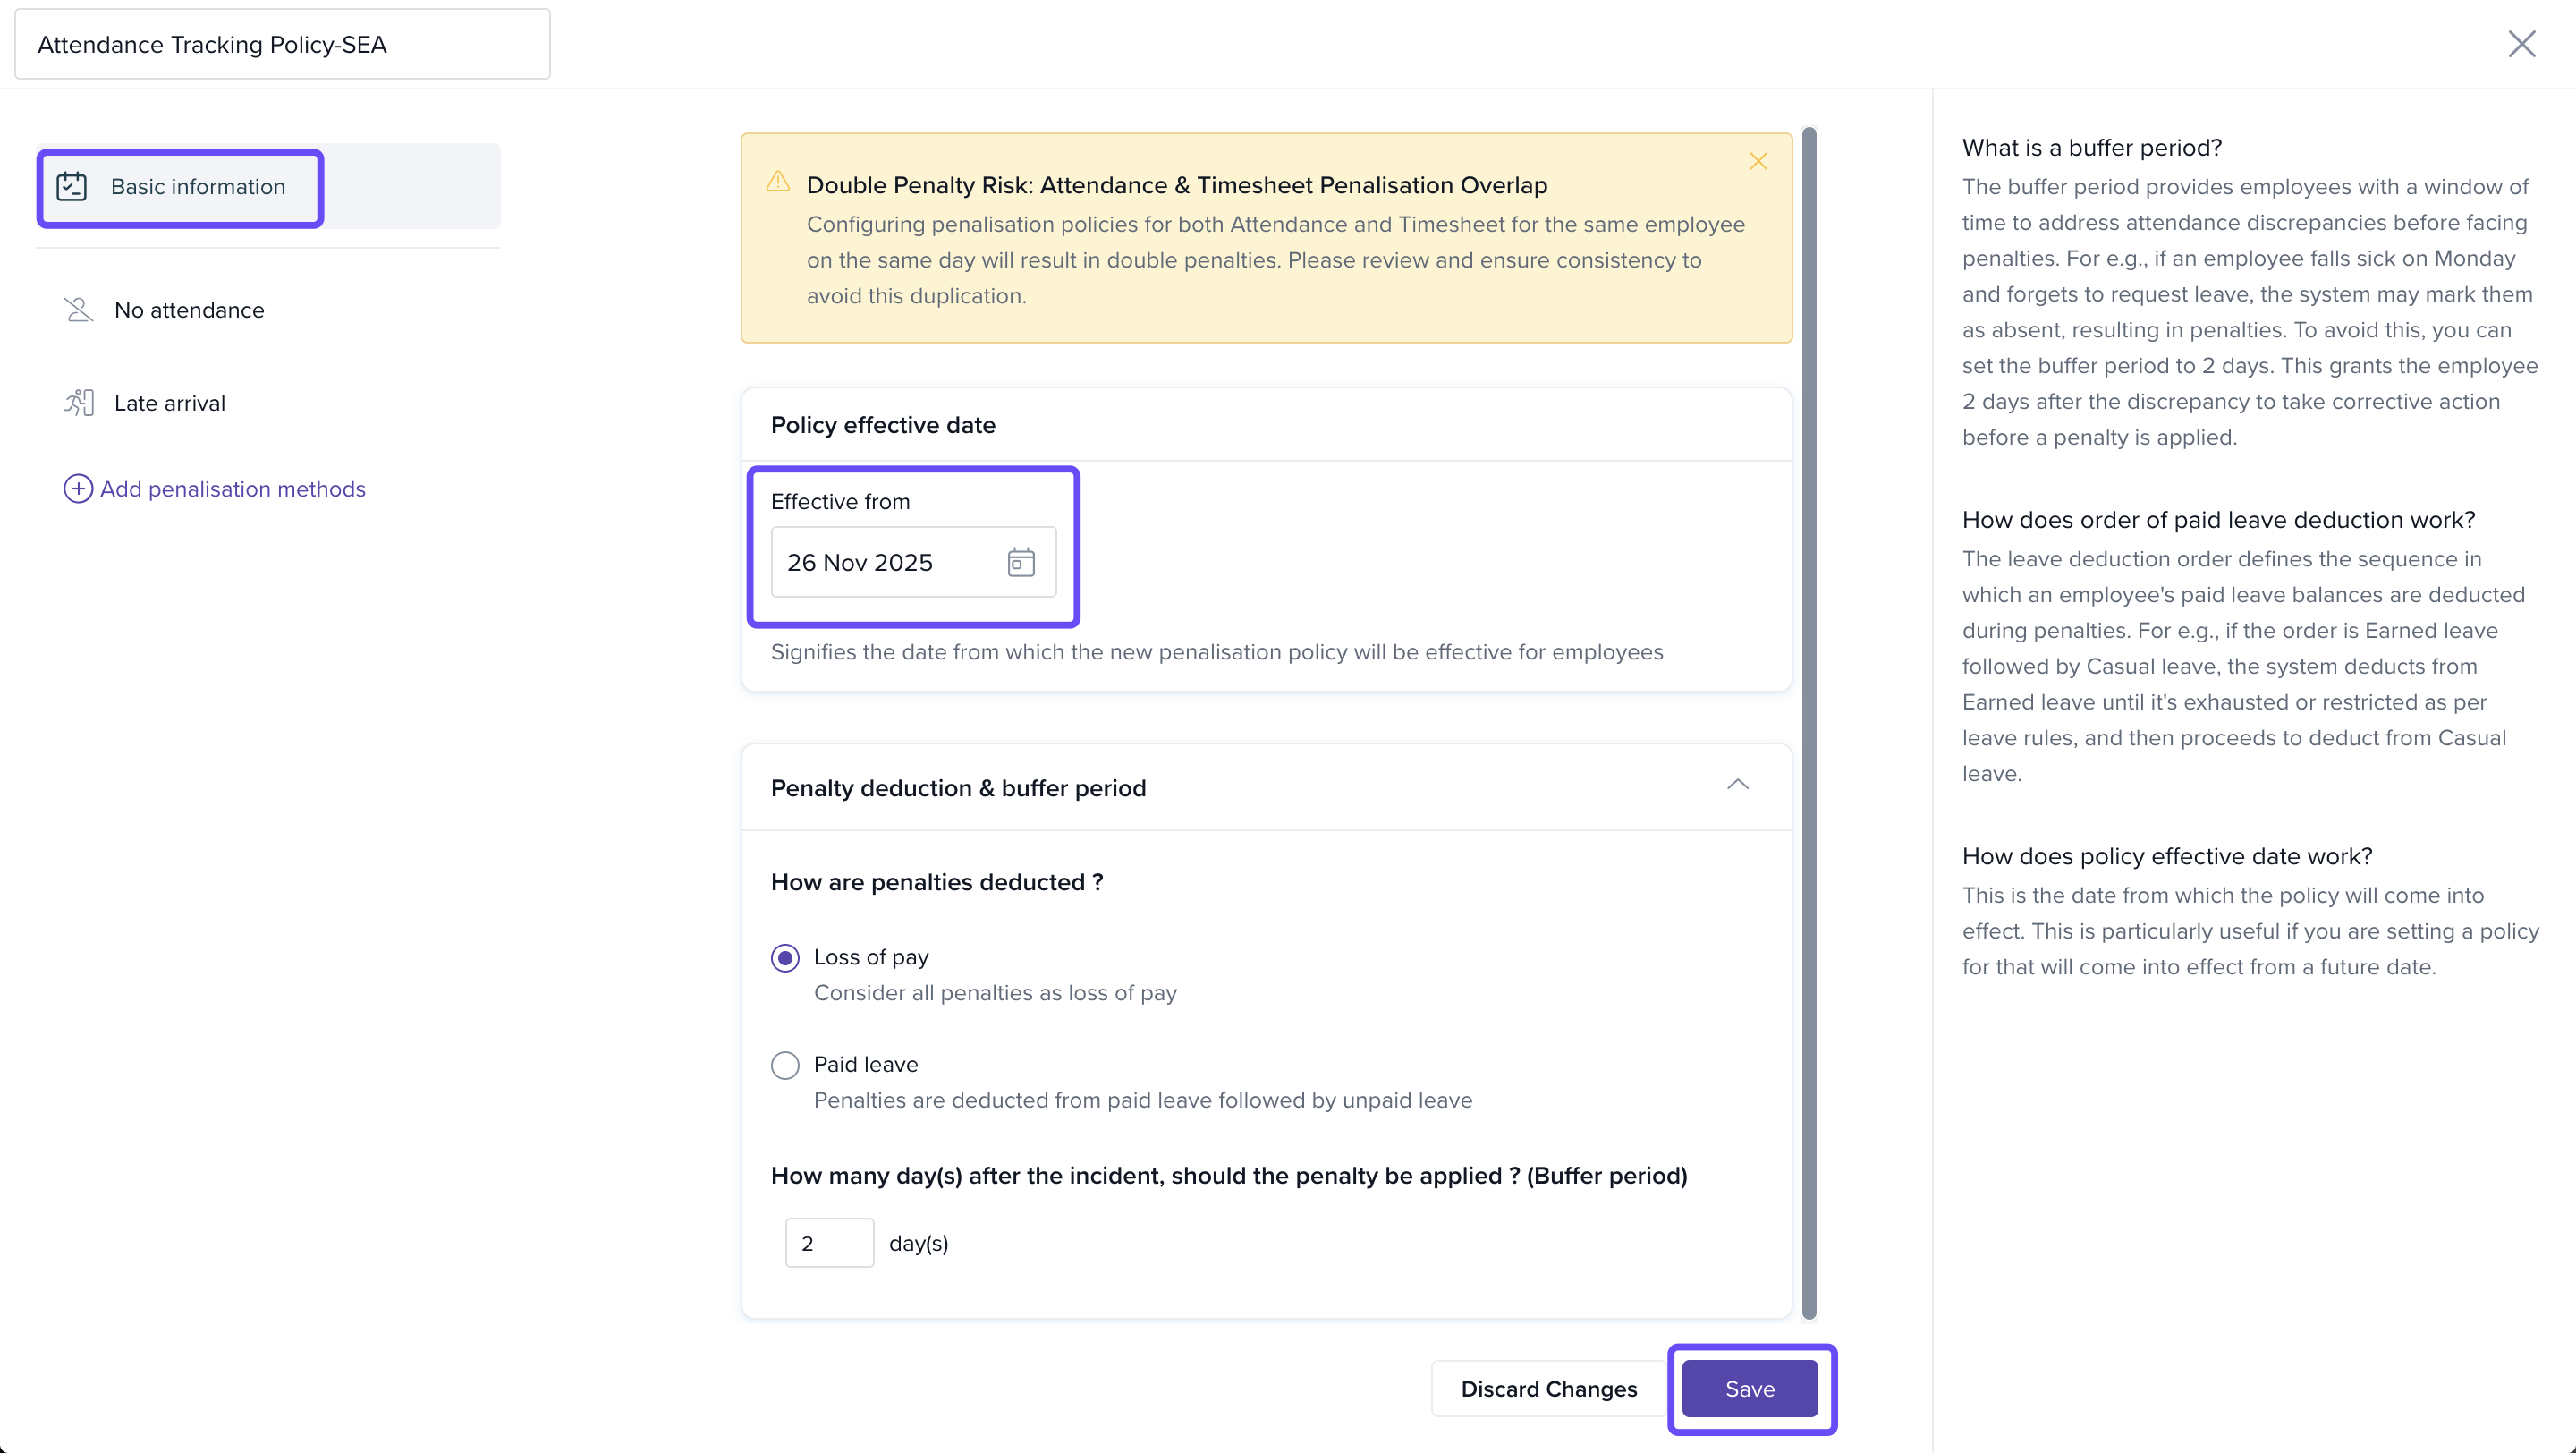
Task: Click the Basic information calendar icon
Action: tap(72, 187)
